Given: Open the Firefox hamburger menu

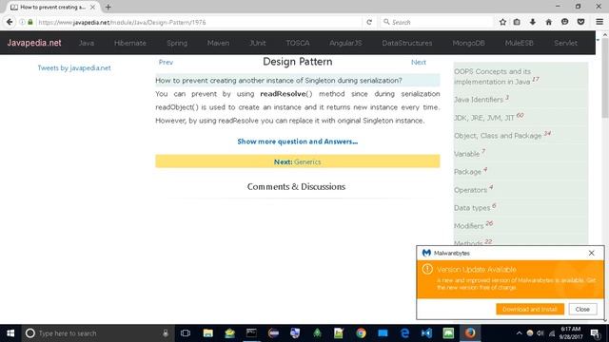Looking at the screenshot, I should 599,22.
